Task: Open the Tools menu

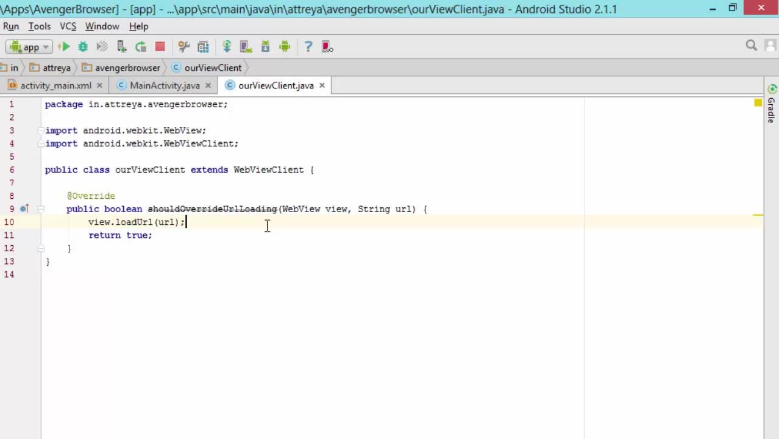Action: point(40,26)
